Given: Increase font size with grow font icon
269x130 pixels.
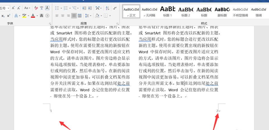Looking at the screenshot, I should pos(13,8).
